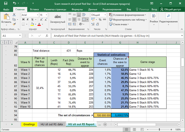Viewport: 185px width, 132px height.
Task: Switch to the Вставка ribbon tab
Action: point(34,10)
